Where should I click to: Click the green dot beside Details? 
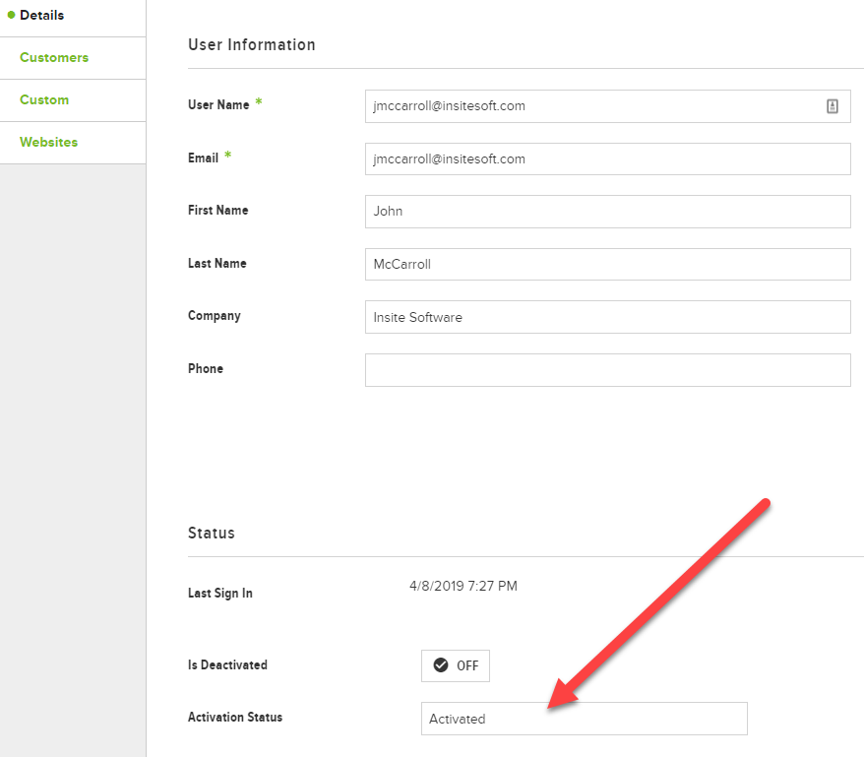coord(11,15)
